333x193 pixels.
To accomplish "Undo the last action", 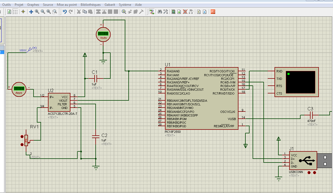I will (x=65, y=12).
